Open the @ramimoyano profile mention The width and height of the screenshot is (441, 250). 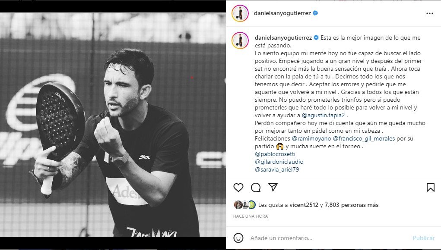(x=311, y=138)
